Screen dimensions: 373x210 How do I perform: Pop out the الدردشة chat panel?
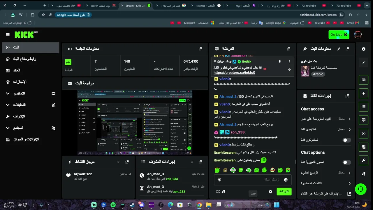pos(288,49)
